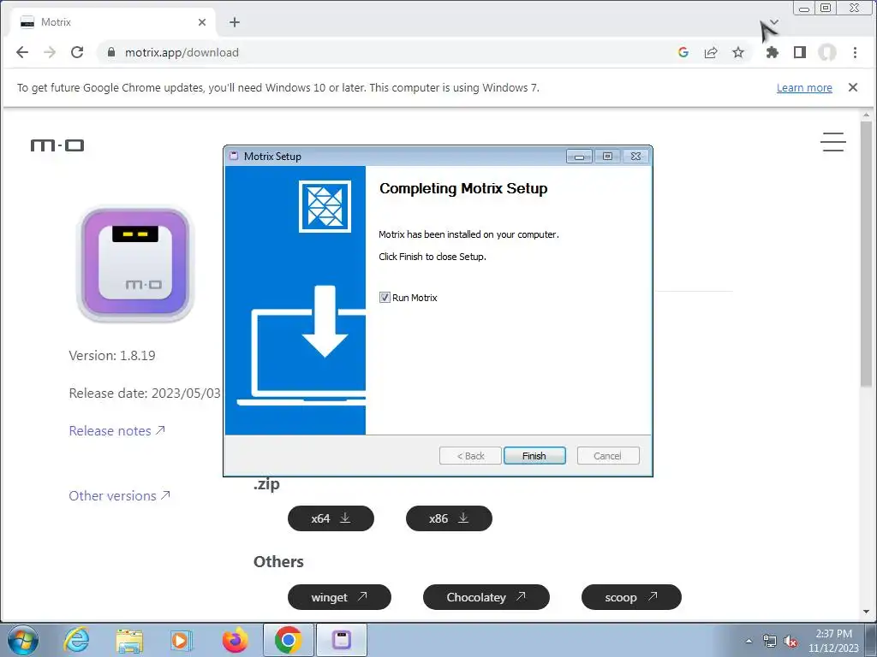Open the tab search chevron in Chrome
Viewport: 877px width, 657px height.
(774, 21)
